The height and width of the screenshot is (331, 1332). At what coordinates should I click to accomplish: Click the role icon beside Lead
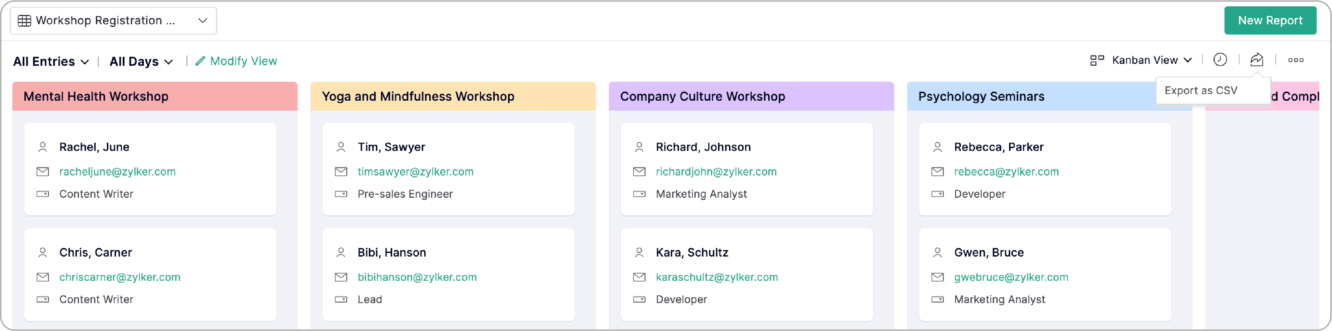[x=341, y=299]
